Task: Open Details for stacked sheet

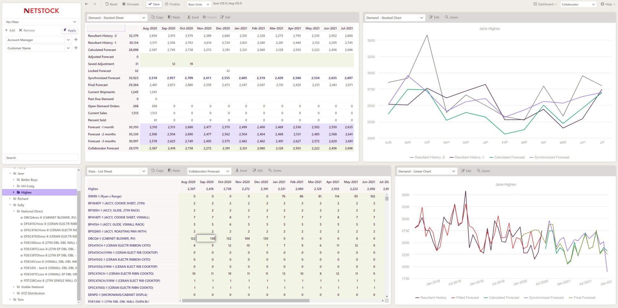Action: pyautogui.click(x=210, y=17)
